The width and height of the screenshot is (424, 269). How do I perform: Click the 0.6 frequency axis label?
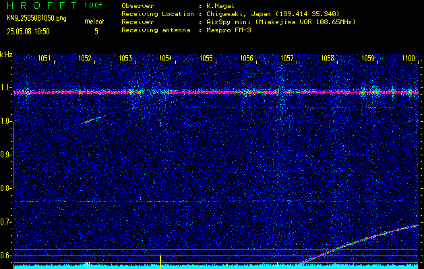point(5,256)
